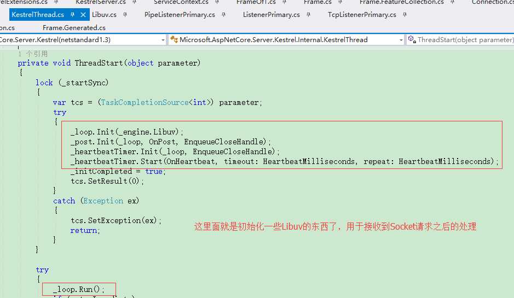Open the Frame.Generated.cs tab

point(74,28)
